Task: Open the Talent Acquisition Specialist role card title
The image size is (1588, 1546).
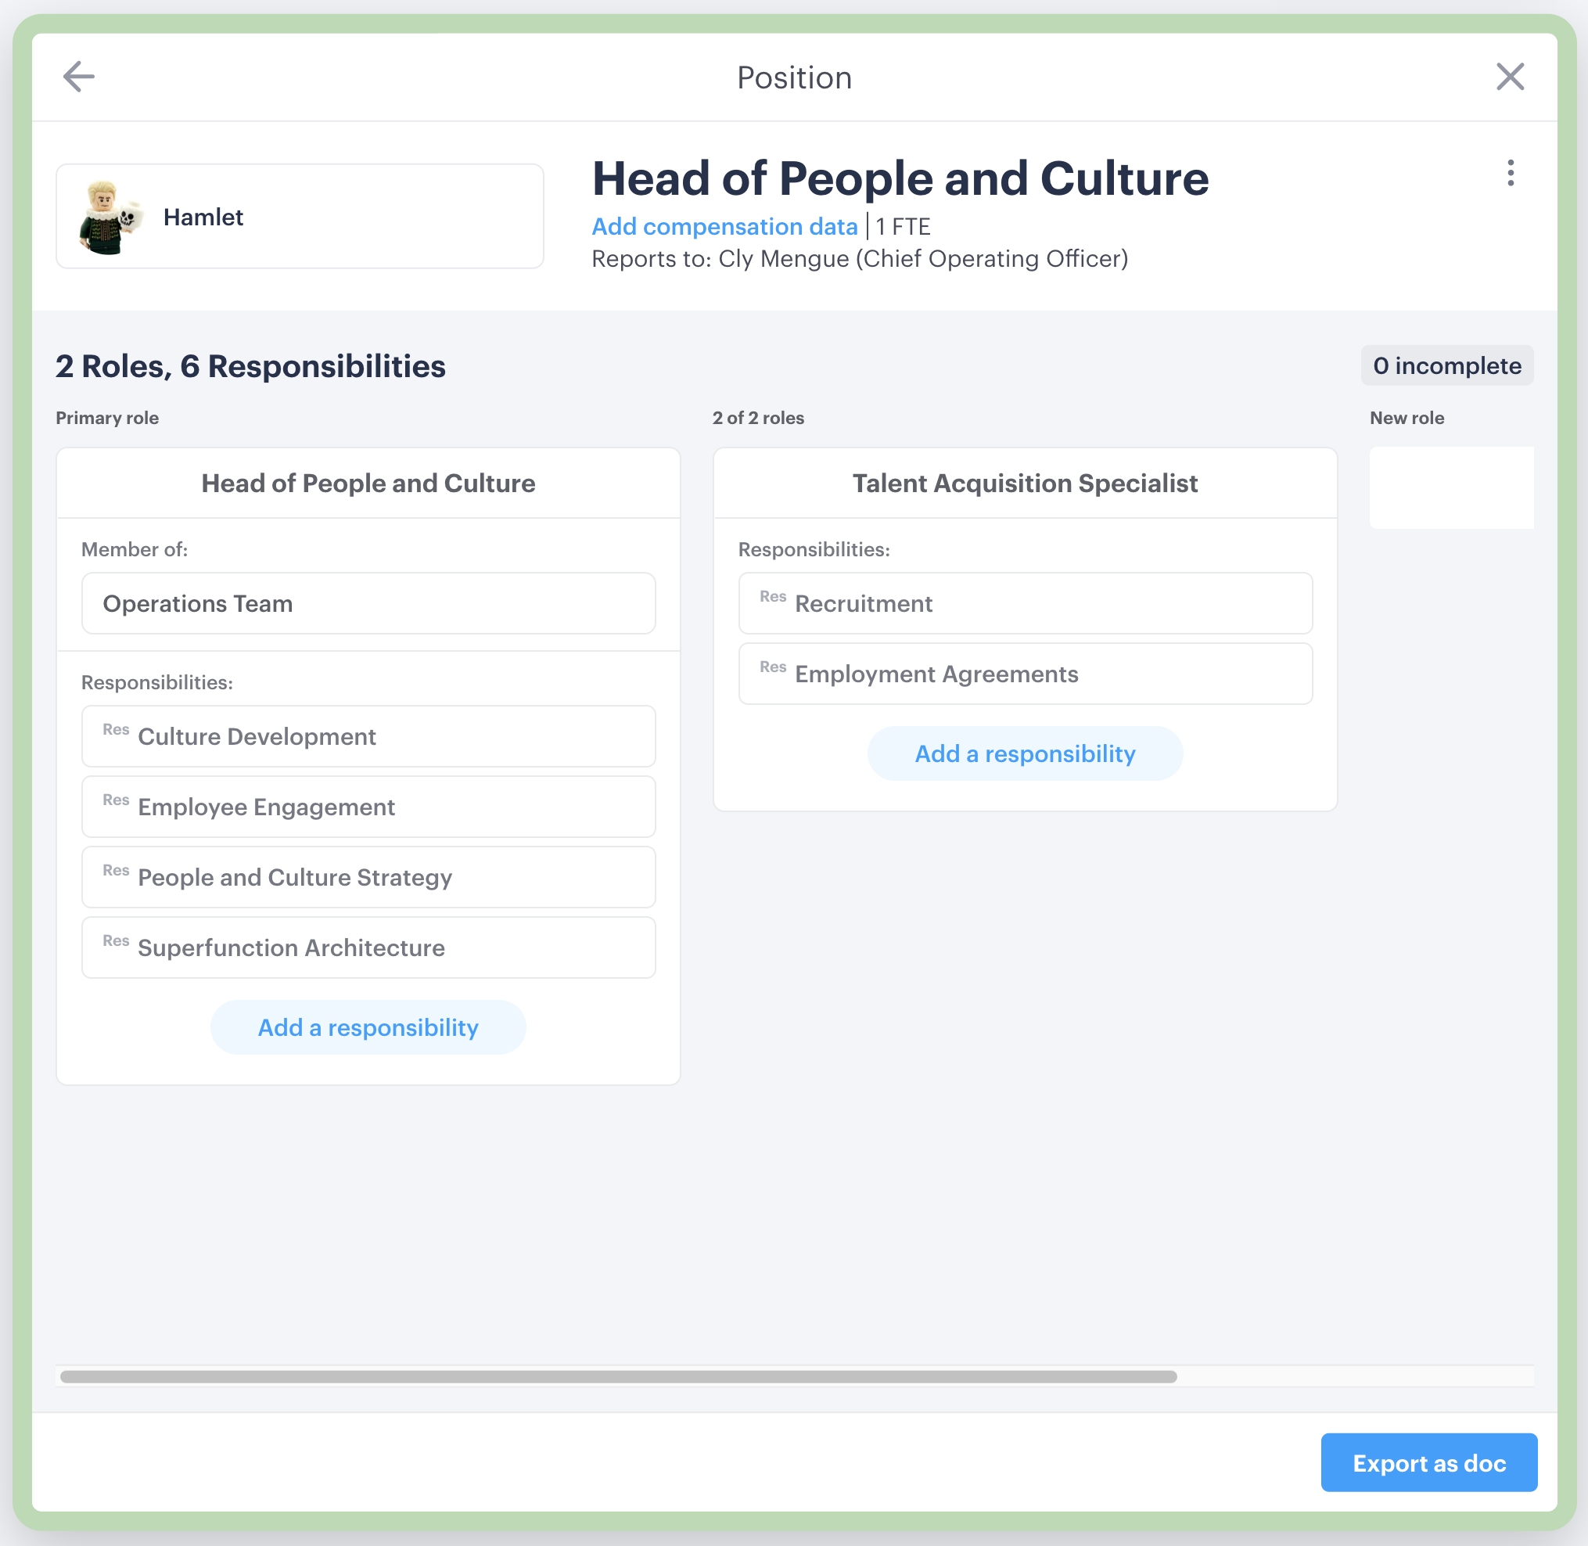Action: (1025, 482)
